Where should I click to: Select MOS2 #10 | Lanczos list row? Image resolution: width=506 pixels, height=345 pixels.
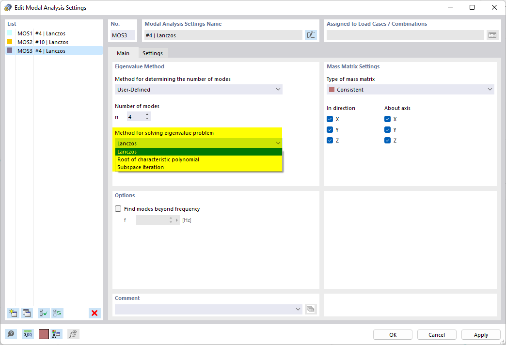click(54, 42)
